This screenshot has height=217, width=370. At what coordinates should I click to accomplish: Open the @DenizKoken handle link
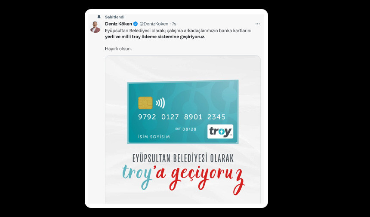point(154,24)
